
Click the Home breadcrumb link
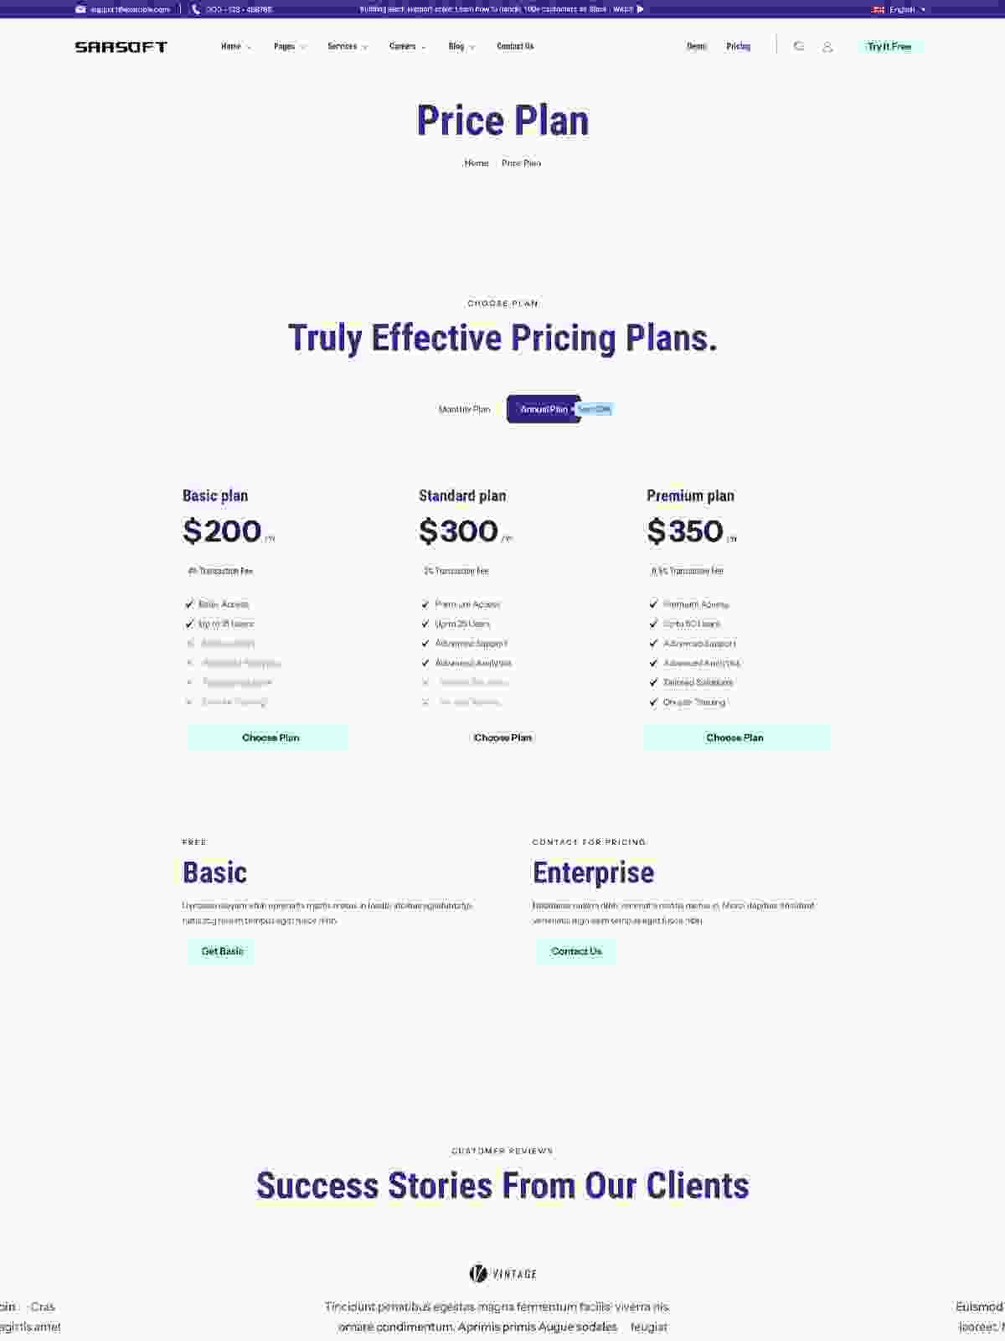point(477,163)
